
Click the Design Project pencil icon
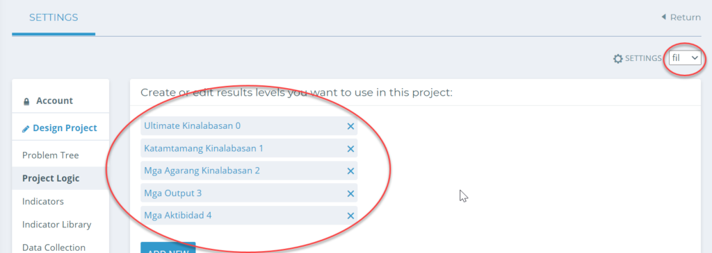point(26,128)
